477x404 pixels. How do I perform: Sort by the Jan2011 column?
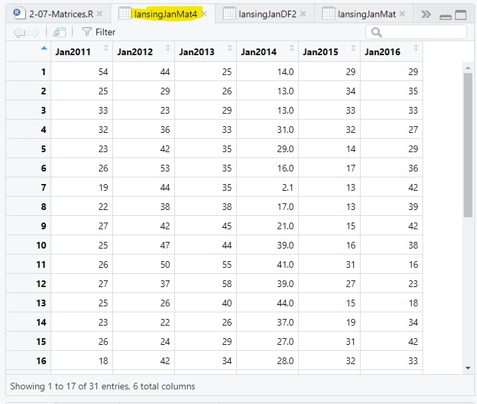tap(82, 52)
